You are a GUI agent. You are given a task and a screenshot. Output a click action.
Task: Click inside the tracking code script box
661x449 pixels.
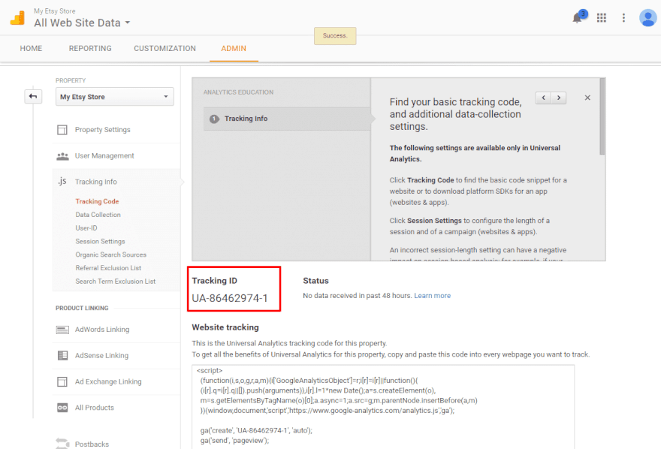383,405
